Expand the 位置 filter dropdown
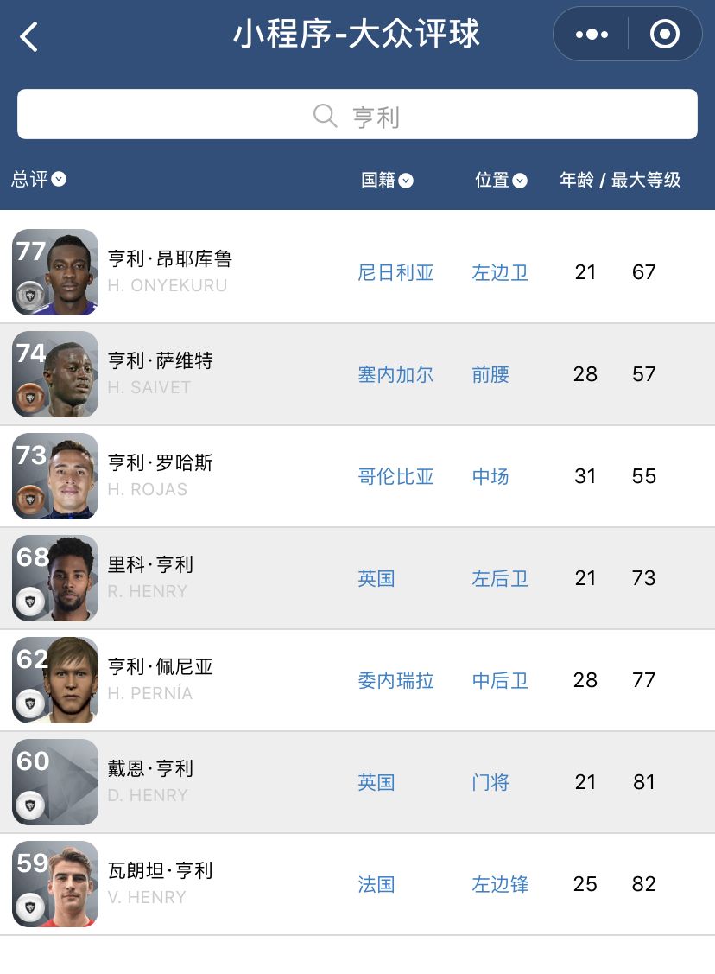Viewport: 715px width, 974px height. coord(501,180)
